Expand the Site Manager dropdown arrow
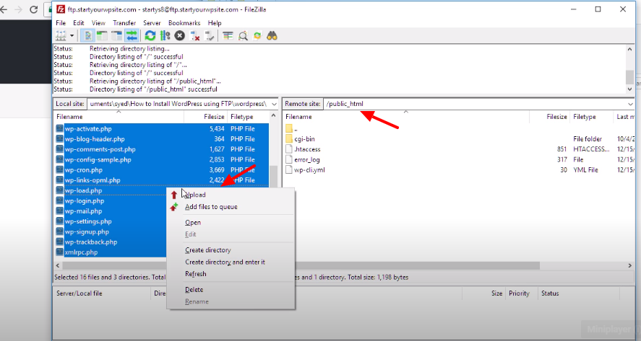This screenshot has width=641, height=341. (x=72, y=36)
